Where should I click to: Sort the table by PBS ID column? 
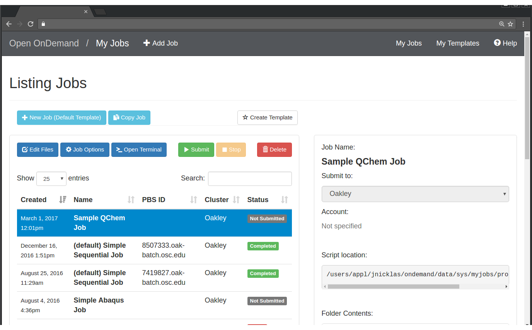tap(169, 200)
